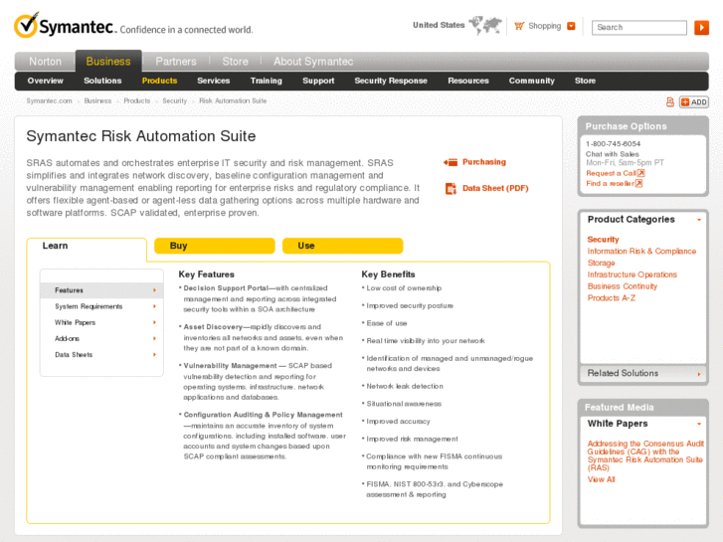Viewport: 723px width, 542px height.
Task: Click phone number 1-800-745-6054
Action: (613, 144)
